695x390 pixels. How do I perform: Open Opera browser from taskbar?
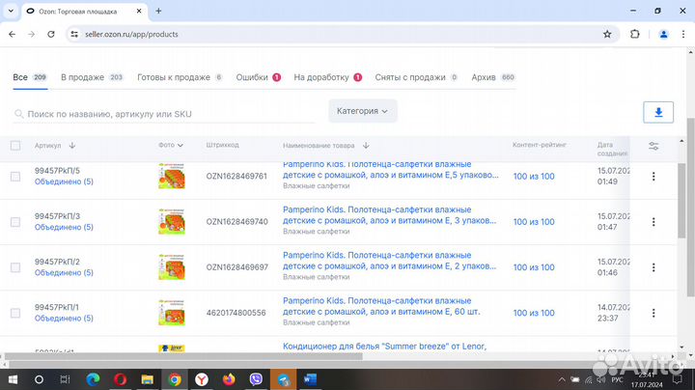coord(120,379)
